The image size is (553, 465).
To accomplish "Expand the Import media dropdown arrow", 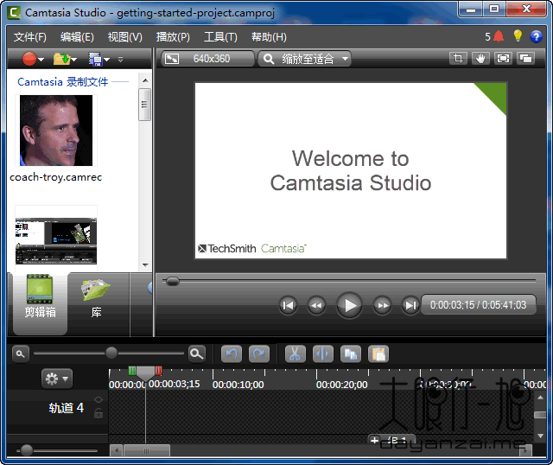I will [x=73, y=60].
